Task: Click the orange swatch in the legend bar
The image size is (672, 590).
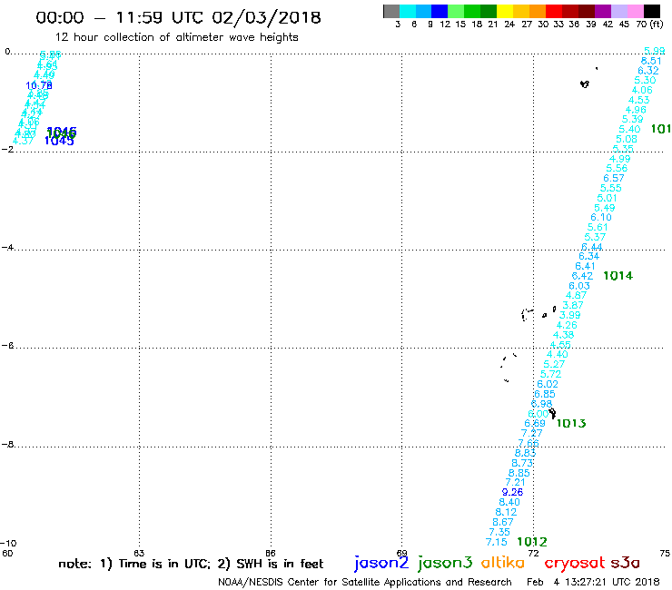Action: coord(538,11)
